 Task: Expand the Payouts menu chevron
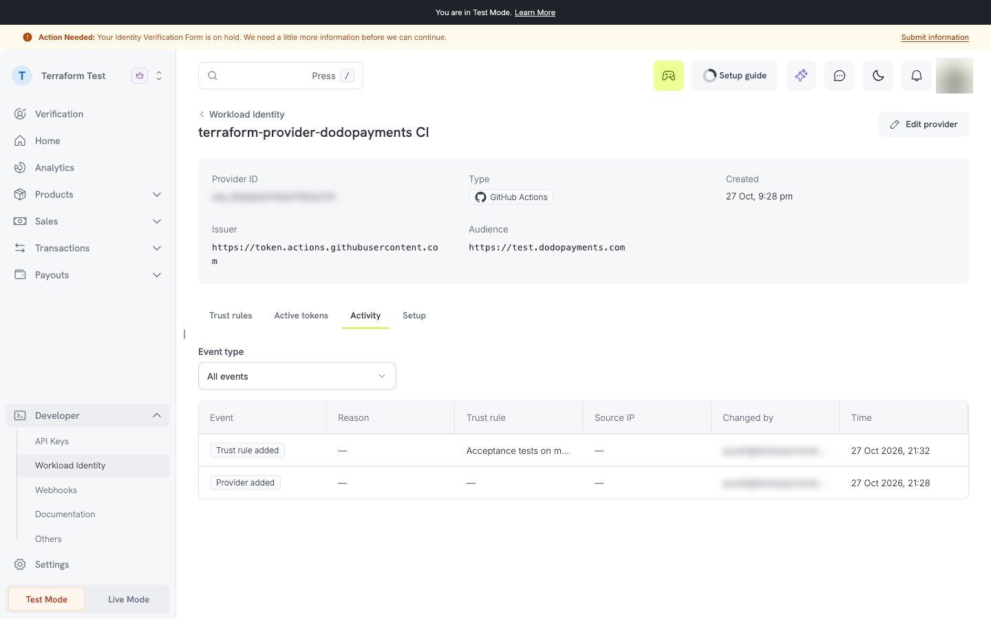[157, 275]
